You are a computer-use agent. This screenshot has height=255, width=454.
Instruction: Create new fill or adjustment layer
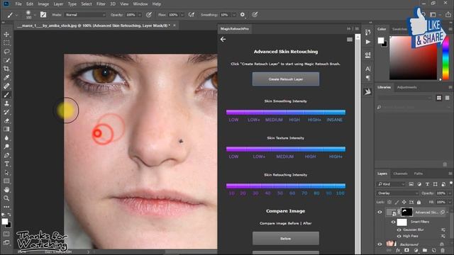[x=416, y=250]
